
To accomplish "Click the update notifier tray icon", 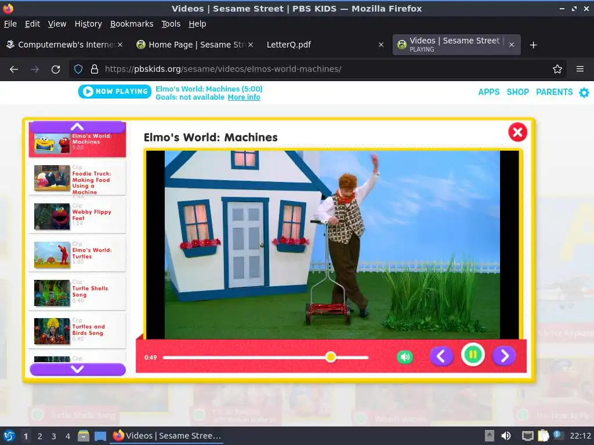I will tap(558, 435).
